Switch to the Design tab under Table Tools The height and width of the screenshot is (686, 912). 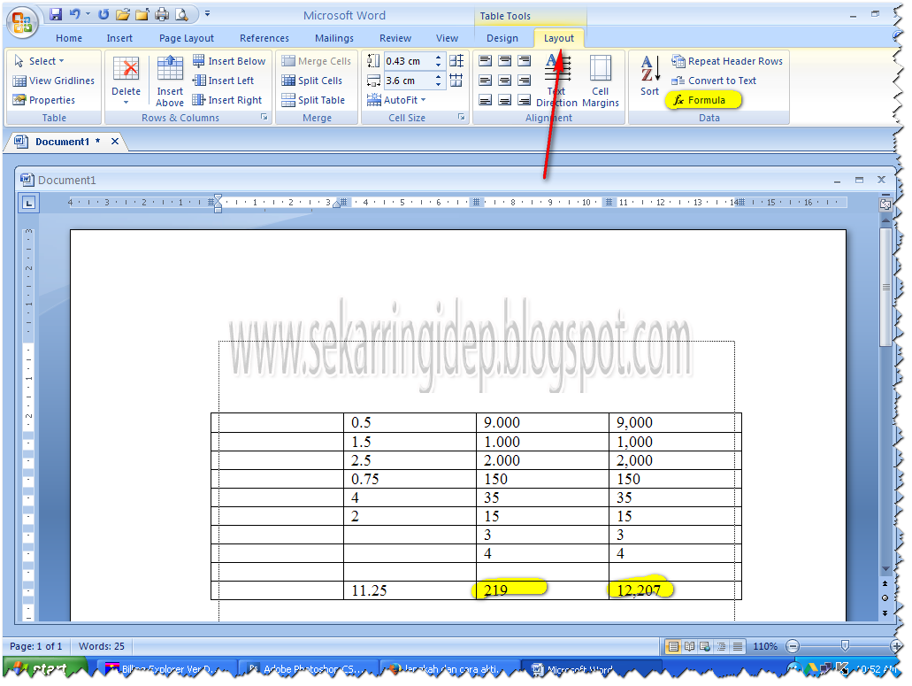pyautogui.click(x=502, y=38)
